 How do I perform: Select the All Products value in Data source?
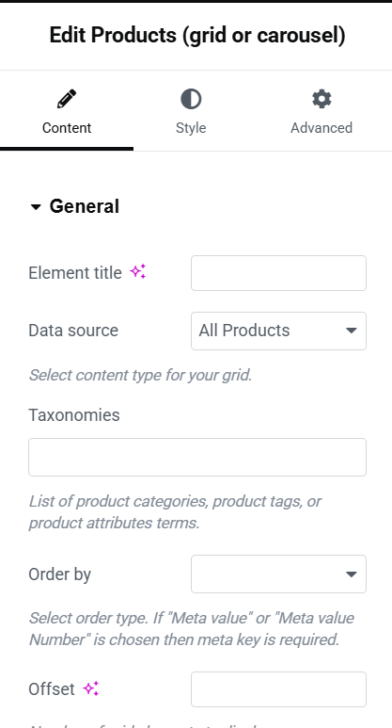(x=244, y=331)
